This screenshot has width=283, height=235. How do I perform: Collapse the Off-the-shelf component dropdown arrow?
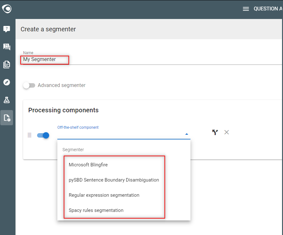click(x=187, y=134)
